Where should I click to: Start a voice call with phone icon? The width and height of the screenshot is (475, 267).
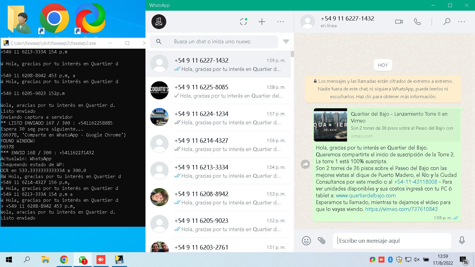417,22
